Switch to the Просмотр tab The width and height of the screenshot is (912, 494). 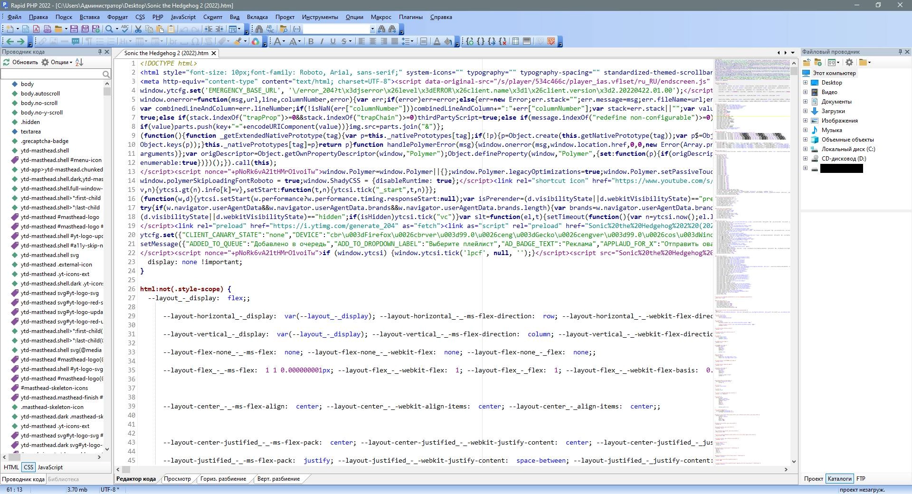point(177,479)
